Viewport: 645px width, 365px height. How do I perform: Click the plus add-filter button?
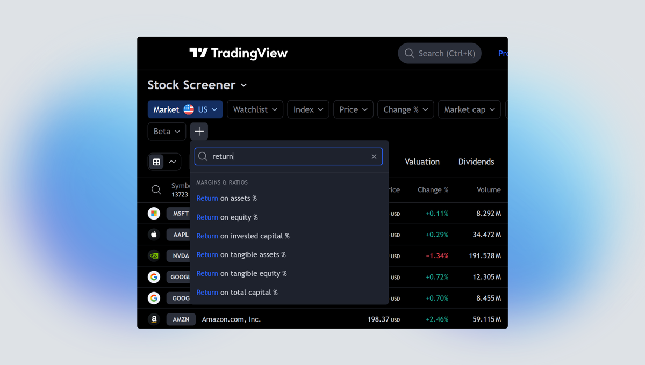tap(199, 132)
